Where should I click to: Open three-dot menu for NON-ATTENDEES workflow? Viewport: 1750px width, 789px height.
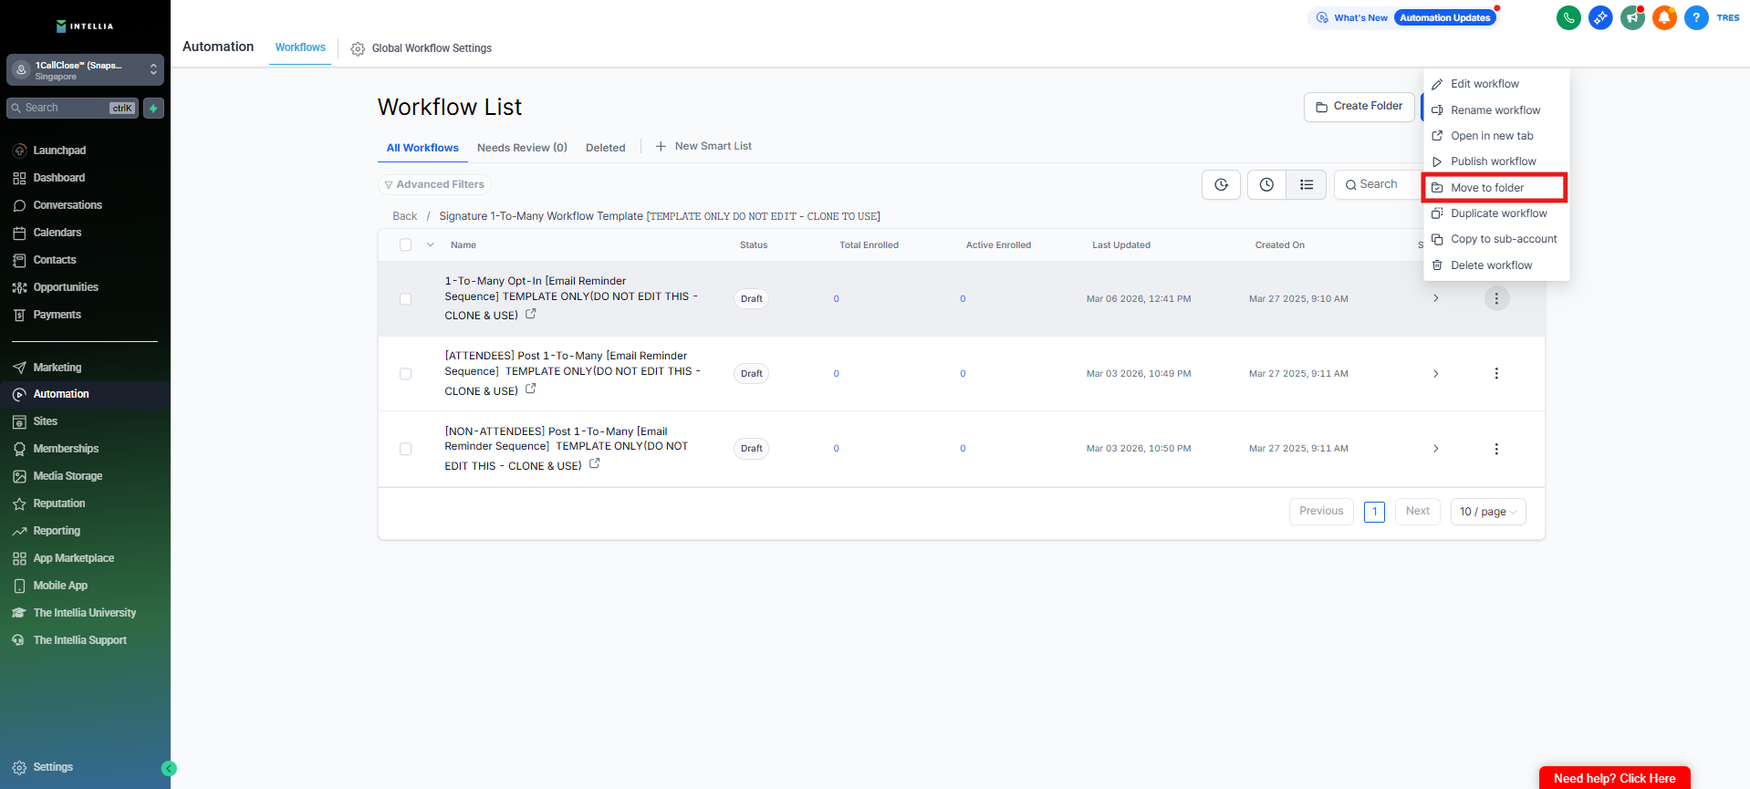pos(1496,449)
